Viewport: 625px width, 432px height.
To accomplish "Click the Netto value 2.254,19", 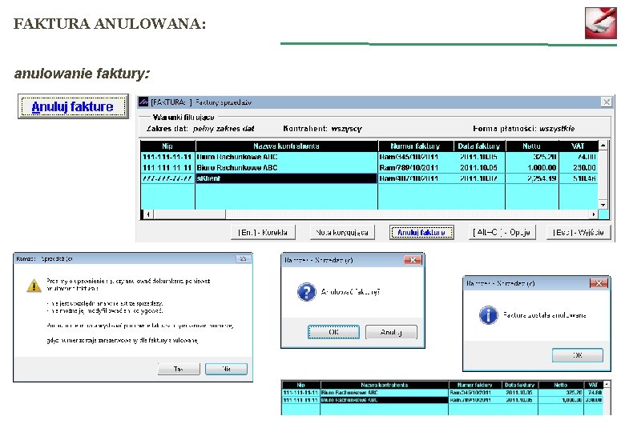I will tap(542, 178).
